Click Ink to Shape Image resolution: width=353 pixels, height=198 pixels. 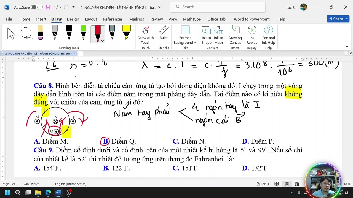coord(206,35)
